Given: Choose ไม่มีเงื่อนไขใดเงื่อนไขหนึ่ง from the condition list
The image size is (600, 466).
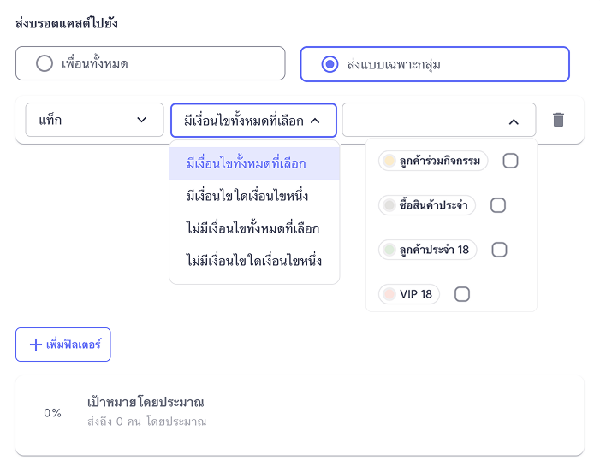Looking at the screenshot, I should click(253, 260).
